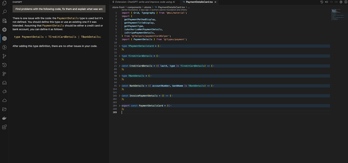
Task: Open the Explorer view in activity bar
Action: click(4, 3)
